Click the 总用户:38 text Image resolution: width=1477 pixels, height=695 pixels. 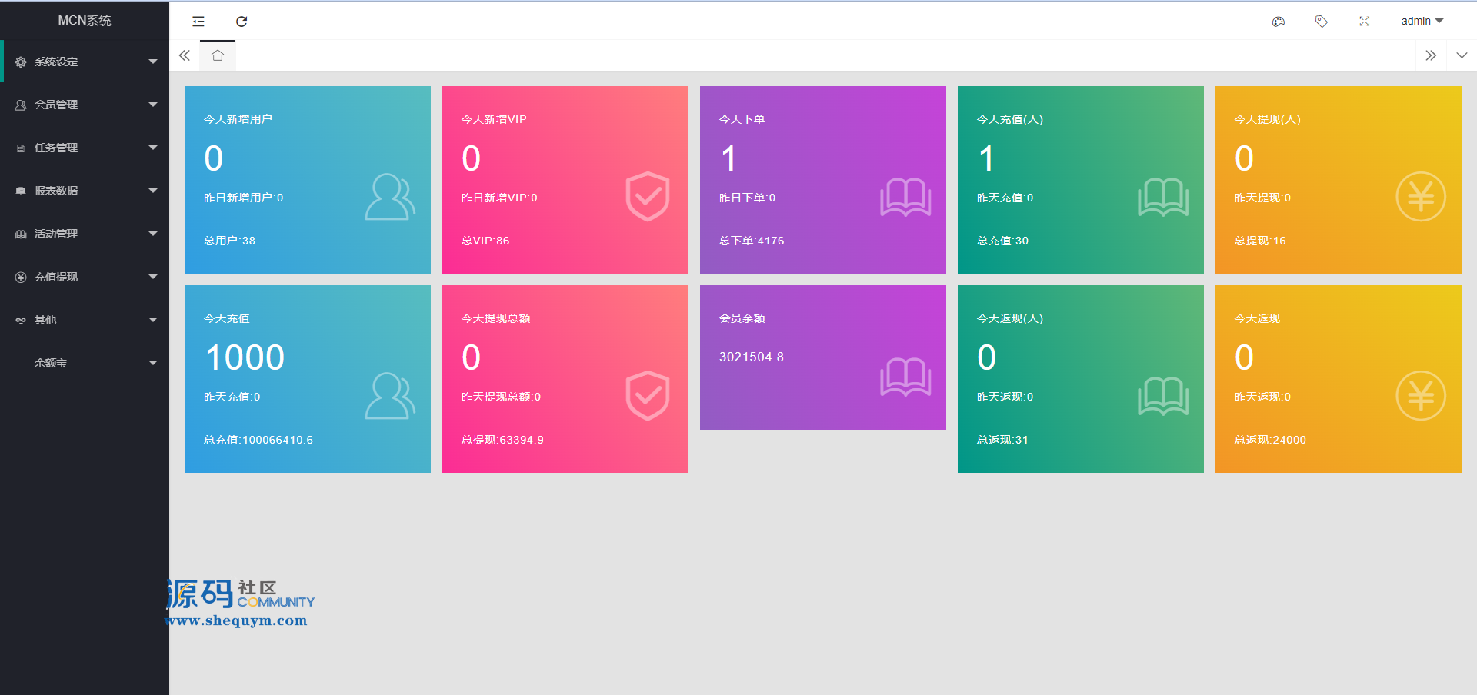[229, 241]
